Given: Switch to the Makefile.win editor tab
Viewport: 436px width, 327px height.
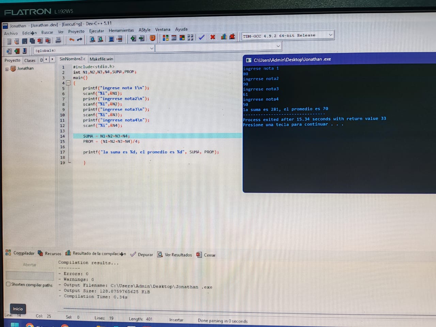Looking at the screenshot, I should (x=101, y=59).
